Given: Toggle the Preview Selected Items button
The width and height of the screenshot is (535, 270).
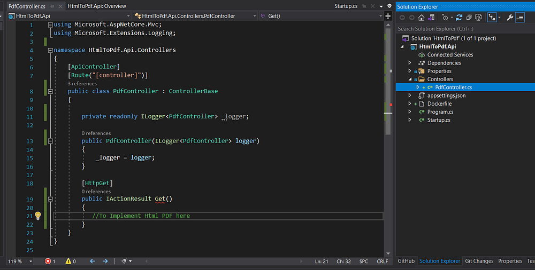Looking at the screenshot, I should tap(520, 18).
